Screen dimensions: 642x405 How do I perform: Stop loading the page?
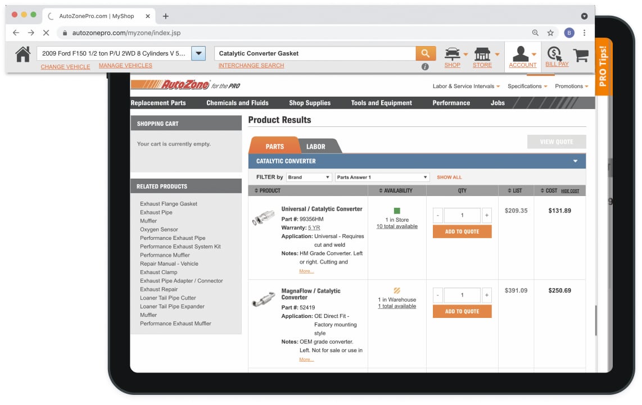coord(46,33)
